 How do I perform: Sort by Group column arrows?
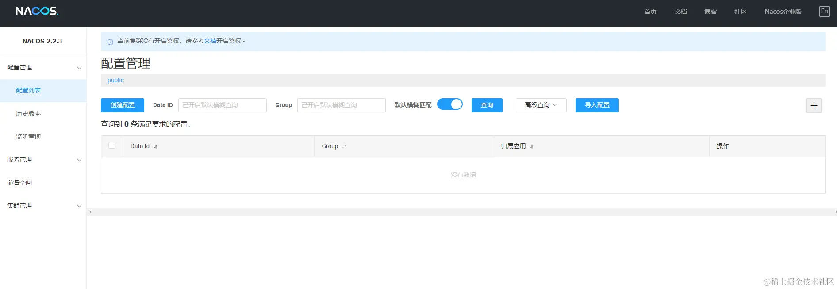pyautogui.click(x=344, y=146)
